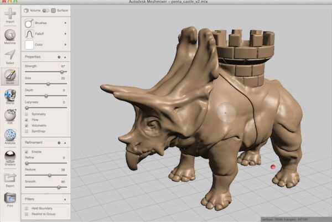Image resolution: width=332 pixels, height=222 pixels.
Task: Click the Properties info dot
Action: point(59,57)
